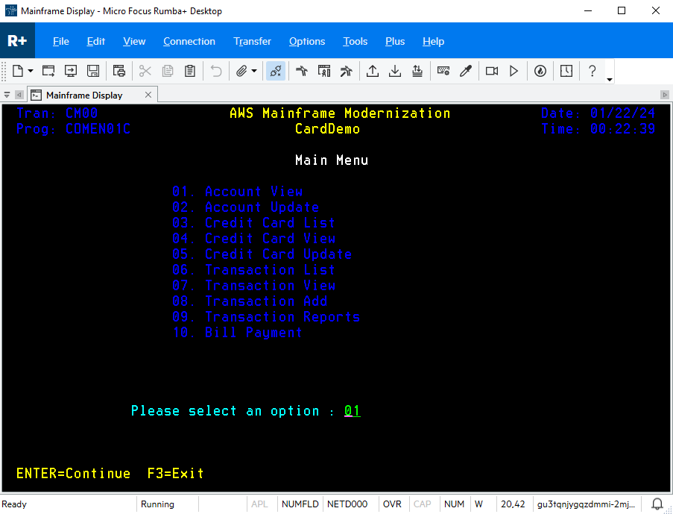The width and height of the screenshot is (673, 514).
Task: Click the option input field showing 01
Action: click(x=352, y=411)
